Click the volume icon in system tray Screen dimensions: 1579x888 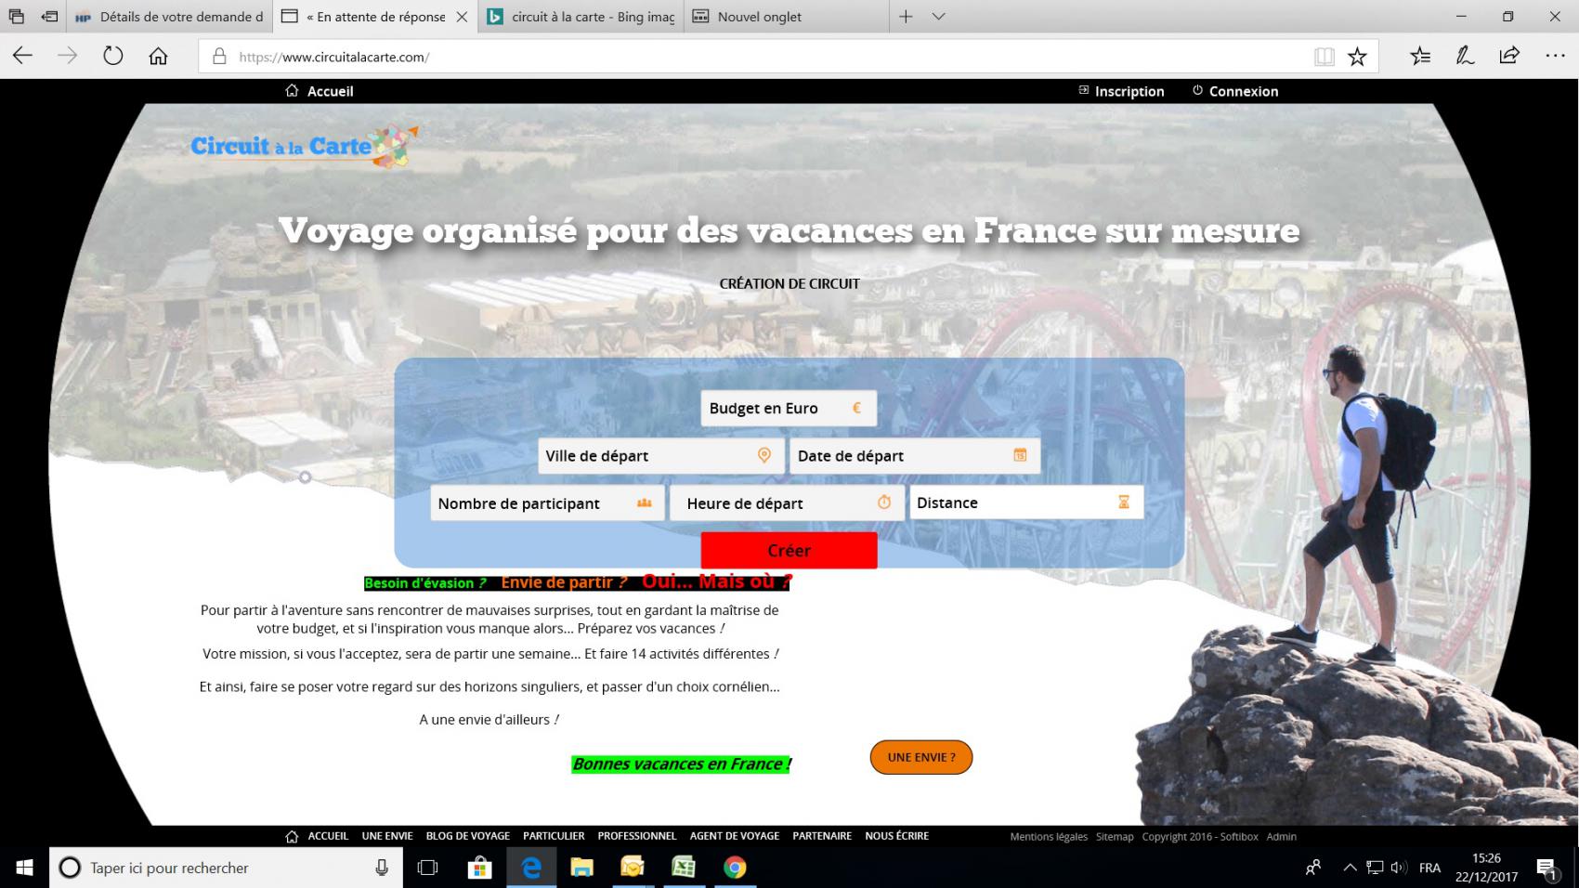click(x=1399, y=868)
